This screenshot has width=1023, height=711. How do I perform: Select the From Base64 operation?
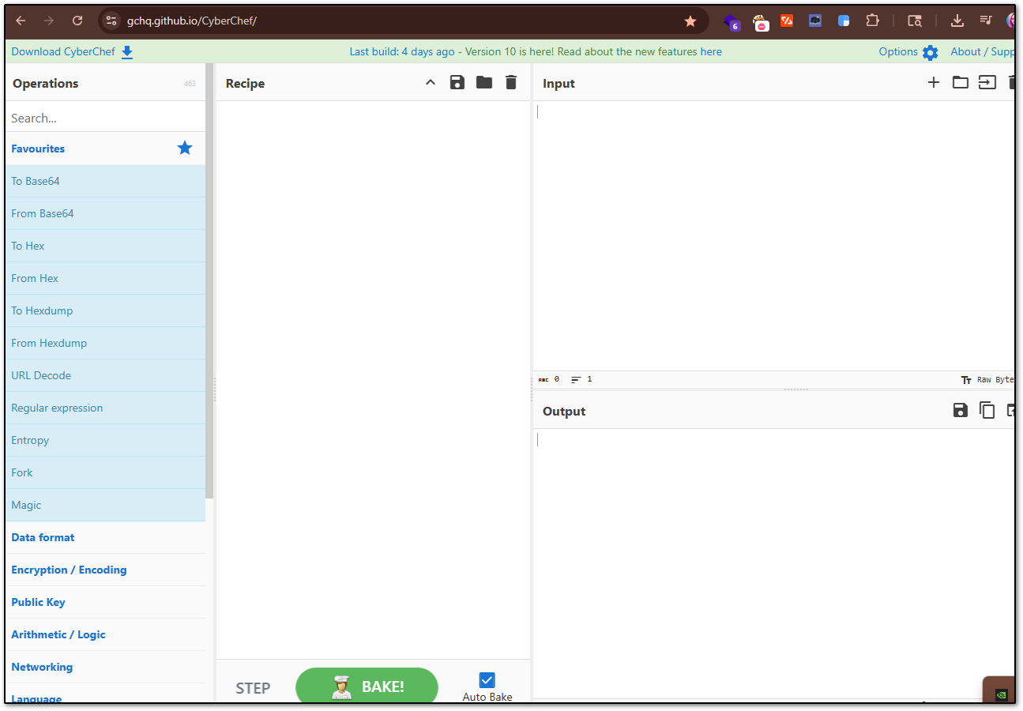pyautogui.click(x=105, y=213)
